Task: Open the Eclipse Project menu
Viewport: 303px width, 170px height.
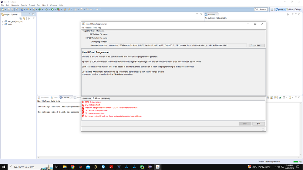Action: (x=32, y=5)
